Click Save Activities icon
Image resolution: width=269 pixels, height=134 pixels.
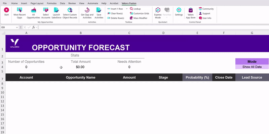coord(99,13)
